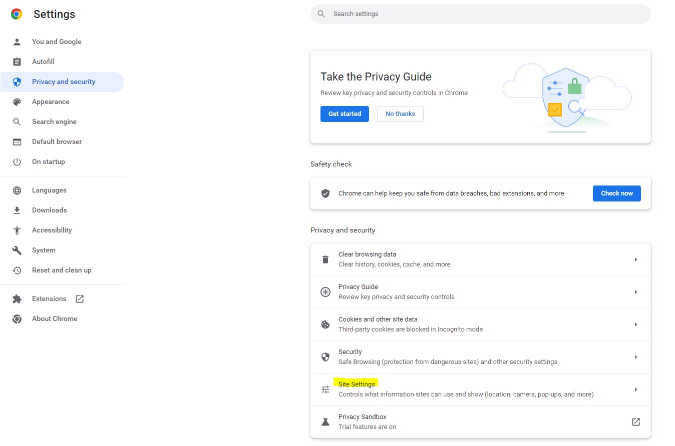The image size is (675, 446).
Task: Click the Accessibility figure icon
Action: point(17,230)
